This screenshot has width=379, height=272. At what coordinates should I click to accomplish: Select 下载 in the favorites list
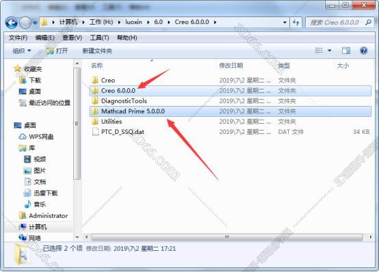click(x=35, y=80)
